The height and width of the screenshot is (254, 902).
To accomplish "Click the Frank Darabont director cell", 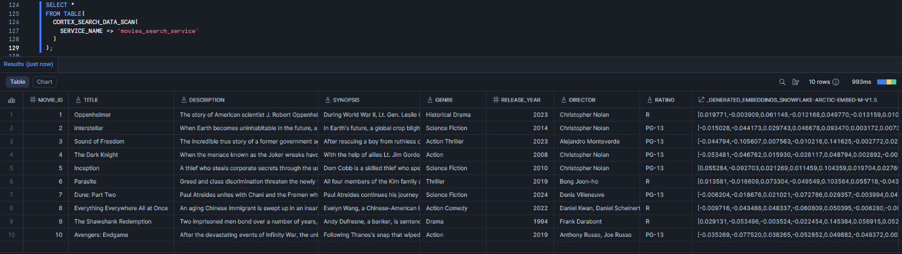I will click(x=597, y=222).
